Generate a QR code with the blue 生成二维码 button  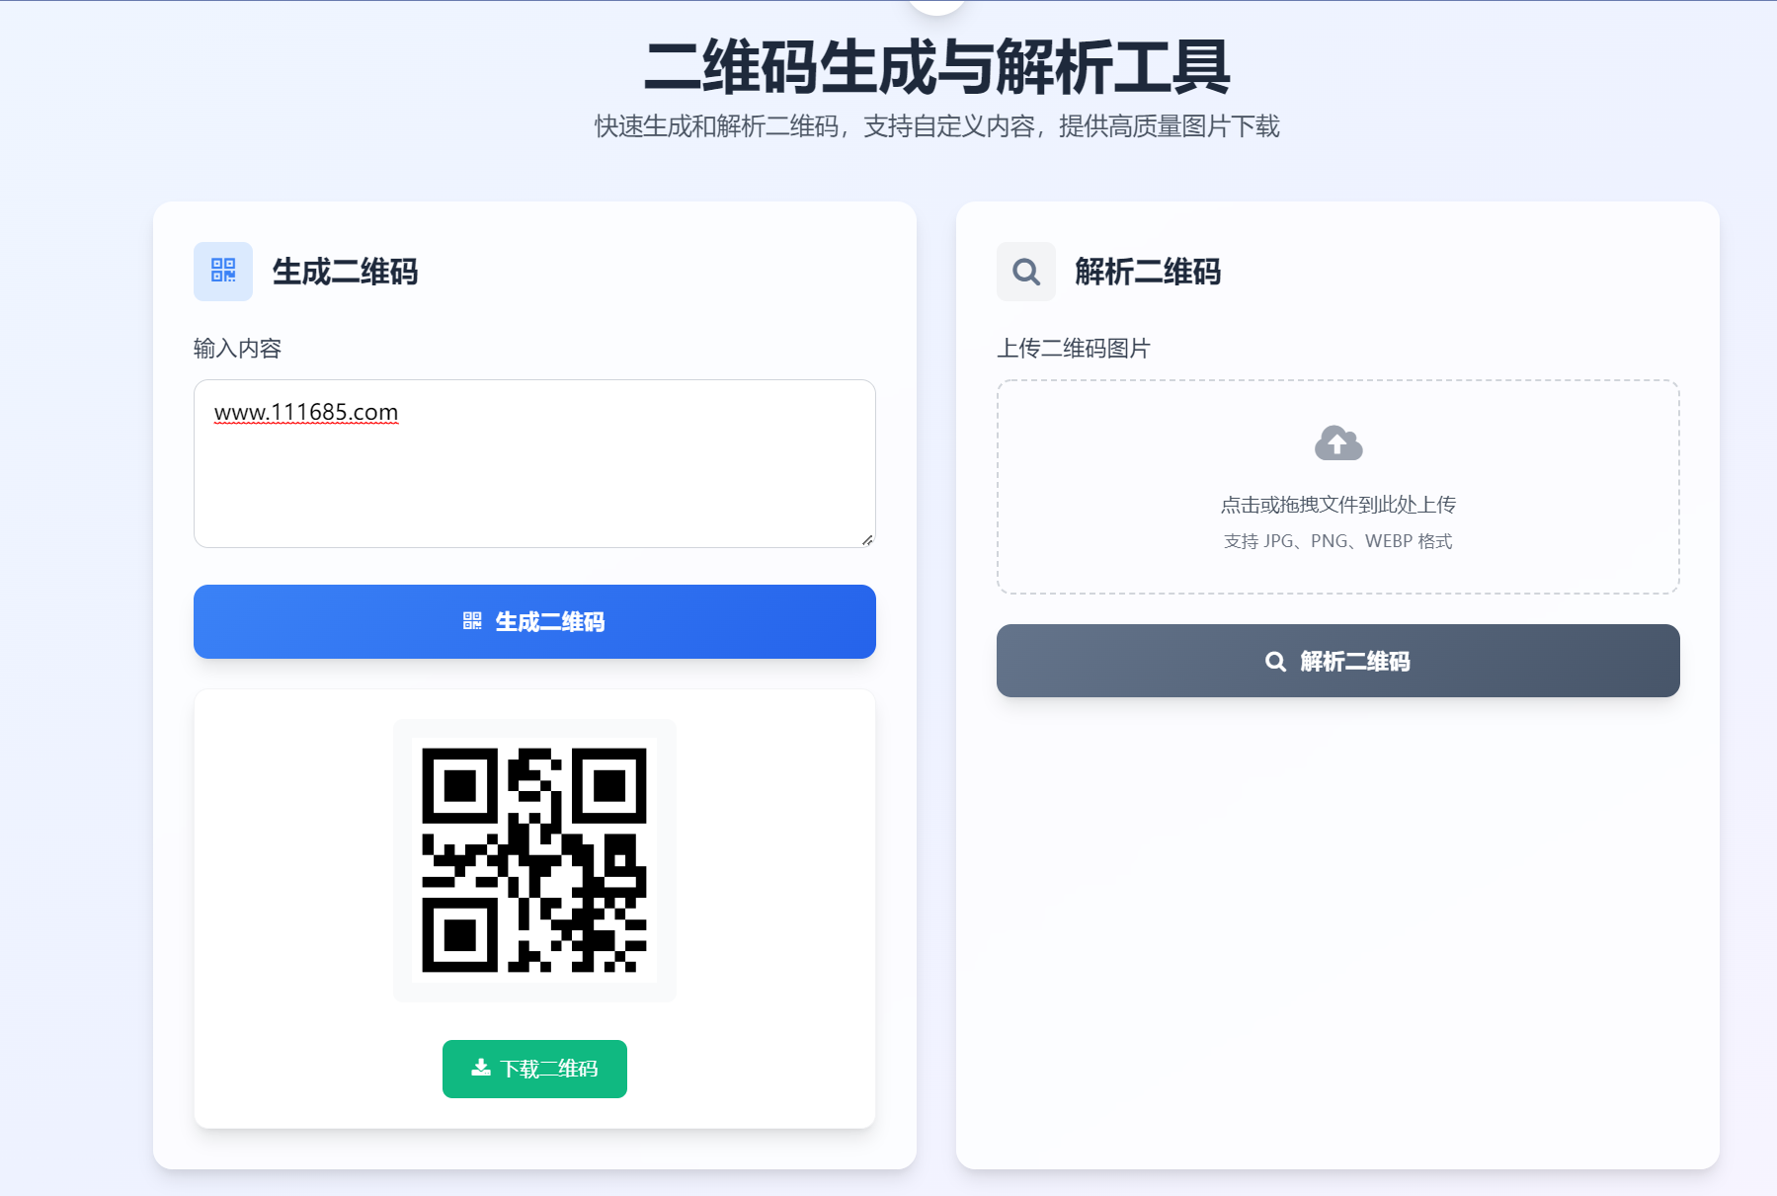pyautogui.click(x=534, y=621)
